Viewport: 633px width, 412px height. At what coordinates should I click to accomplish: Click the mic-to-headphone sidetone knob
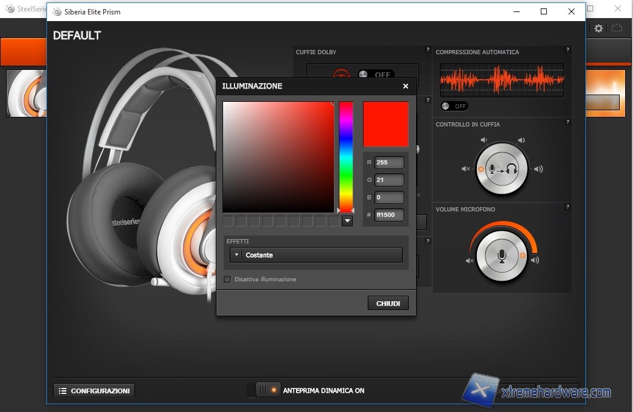tap(502, 169)
